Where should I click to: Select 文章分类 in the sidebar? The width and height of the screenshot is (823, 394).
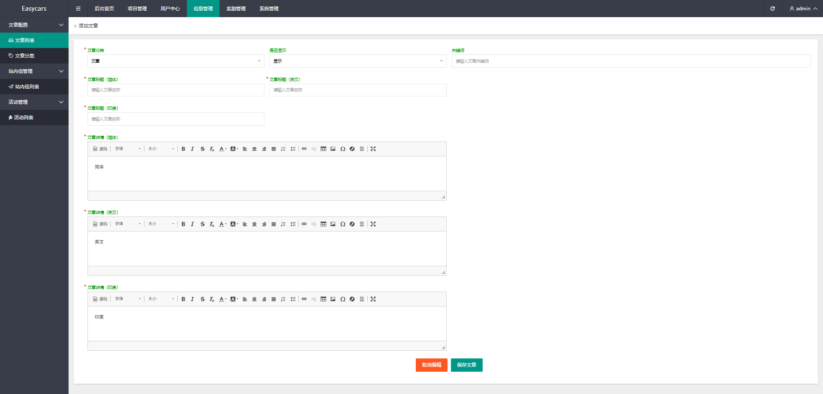[25, 56]
